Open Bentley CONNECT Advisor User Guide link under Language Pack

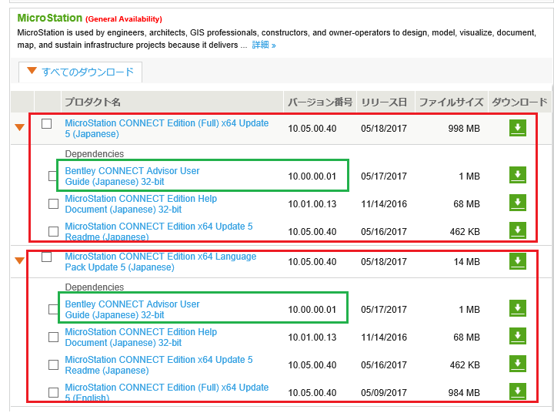click(x=132, y=310)
